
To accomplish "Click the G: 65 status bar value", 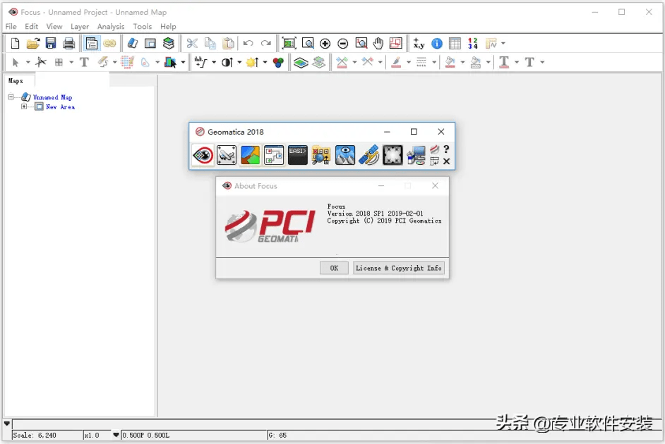I will pyautogui.click(x=278, y=435).
